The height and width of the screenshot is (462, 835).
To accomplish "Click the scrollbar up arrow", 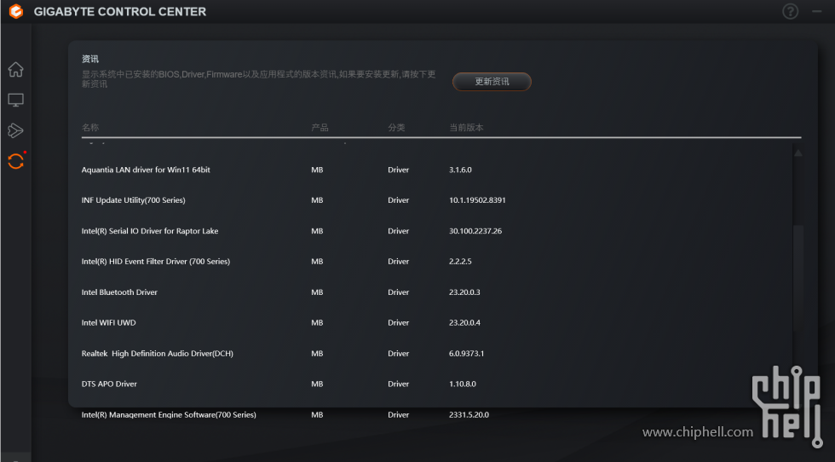I will pos(798,153).
